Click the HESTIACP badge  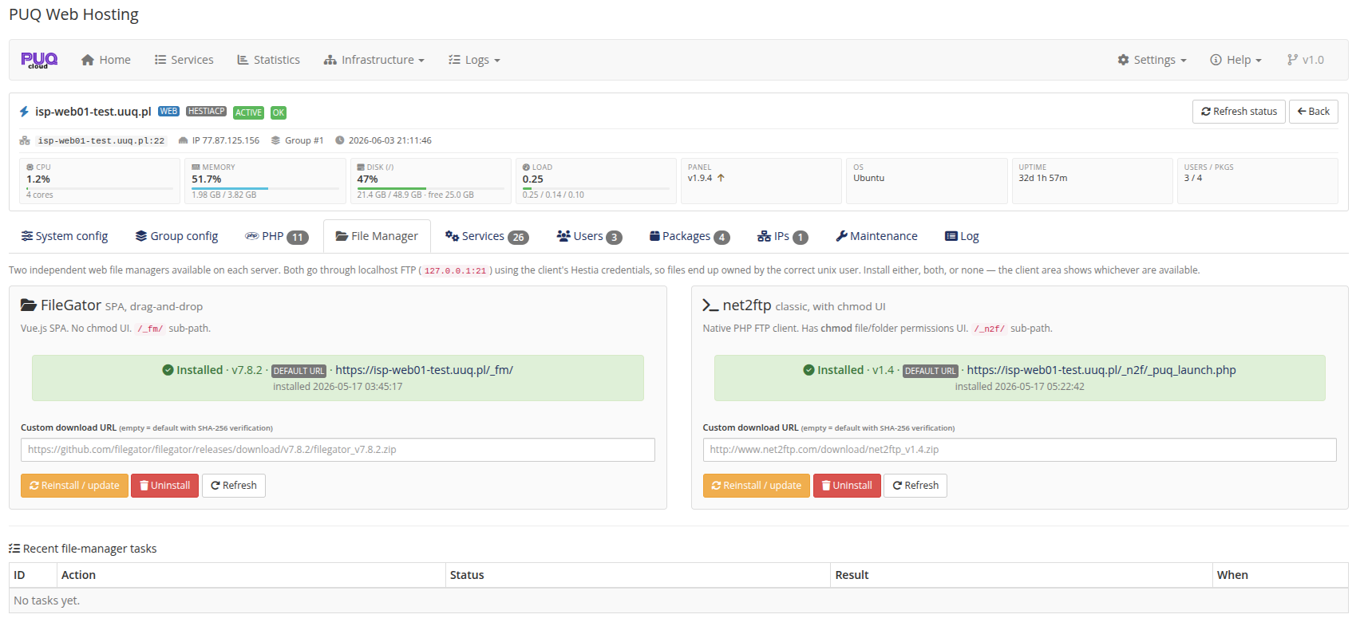coord(206,112)
